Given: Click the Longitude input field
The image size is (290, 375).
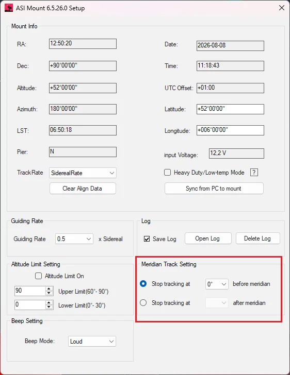Looking at the screenshot, I should [230, 130].
